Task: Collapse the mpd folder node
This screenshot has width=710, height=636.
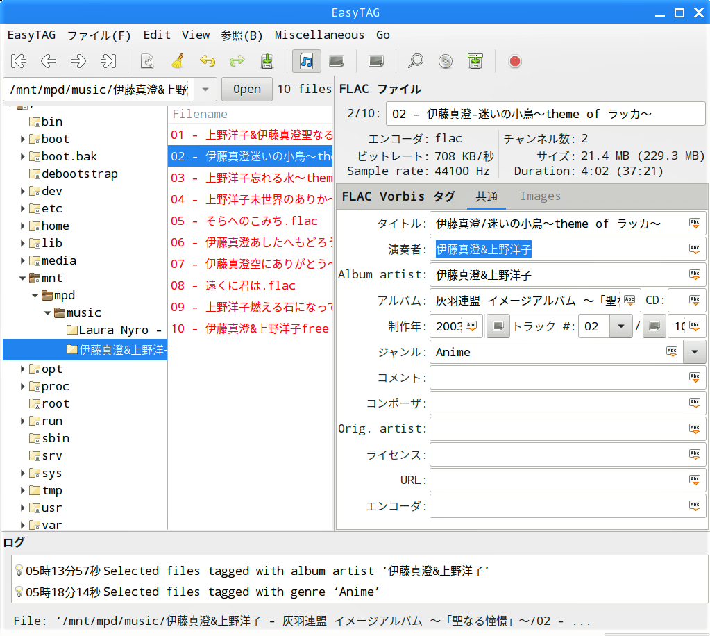Action: pos(35,295)
